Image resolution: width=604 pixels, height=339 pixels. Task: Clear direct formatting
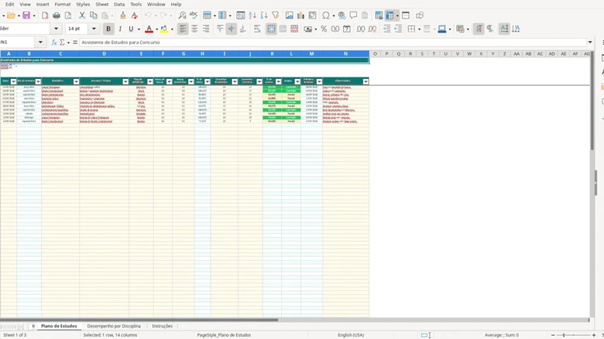[134, 15]
